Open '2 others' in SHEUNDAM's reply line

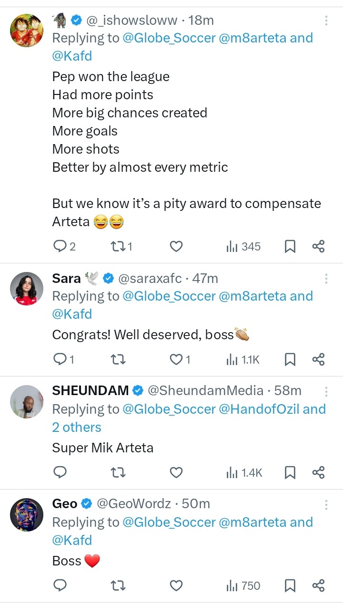(77, 427)
